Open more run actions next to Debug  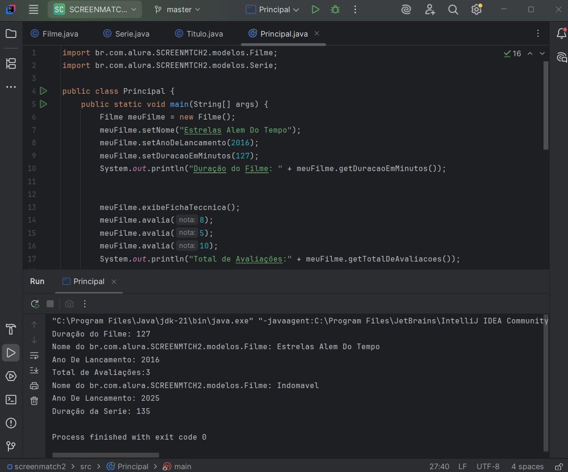point(355,9)
